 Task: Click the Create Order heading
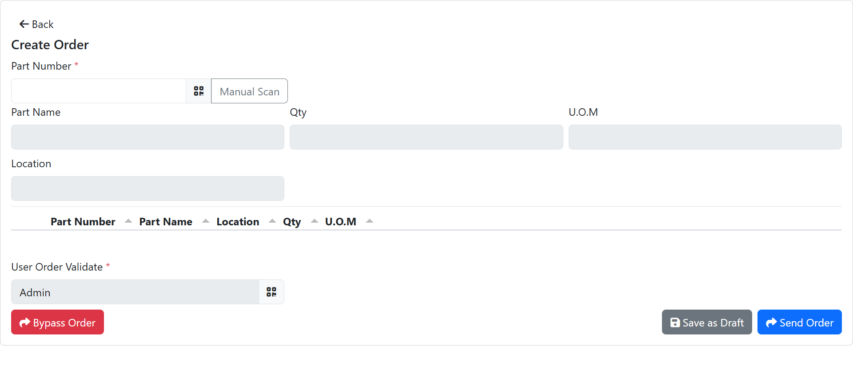click(x=50, y=45)
